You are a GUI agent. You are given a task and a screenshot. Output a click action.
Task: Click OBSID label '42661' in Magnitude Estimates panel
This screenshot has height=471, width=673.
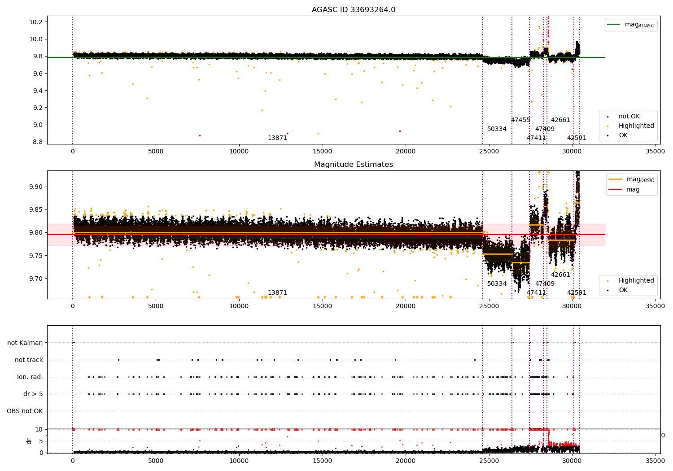pyautogui.click(x=560, y=275)
